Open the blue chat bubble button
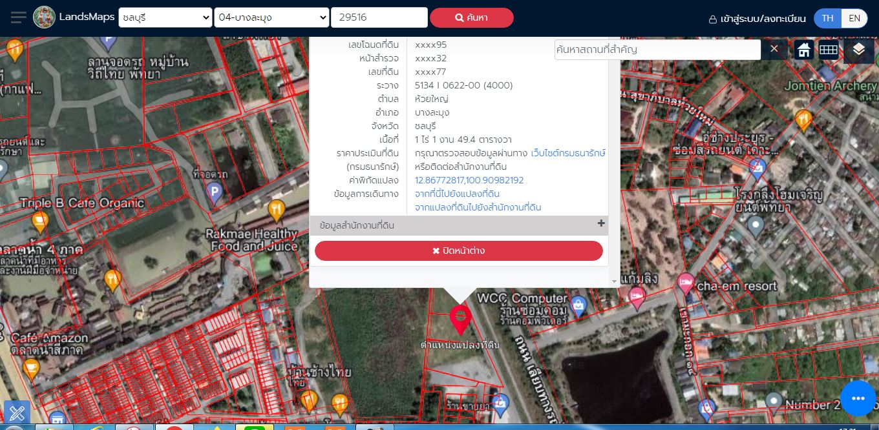Image resolution: width=879 pixels, height=430 pixels. (x=858, y=398)
